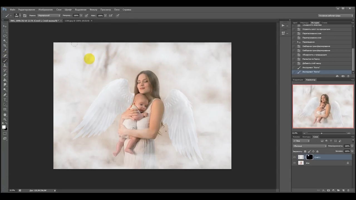Create a new layer
The height and width of the screenshot is (200, 356).
click(x=343, y=190)
